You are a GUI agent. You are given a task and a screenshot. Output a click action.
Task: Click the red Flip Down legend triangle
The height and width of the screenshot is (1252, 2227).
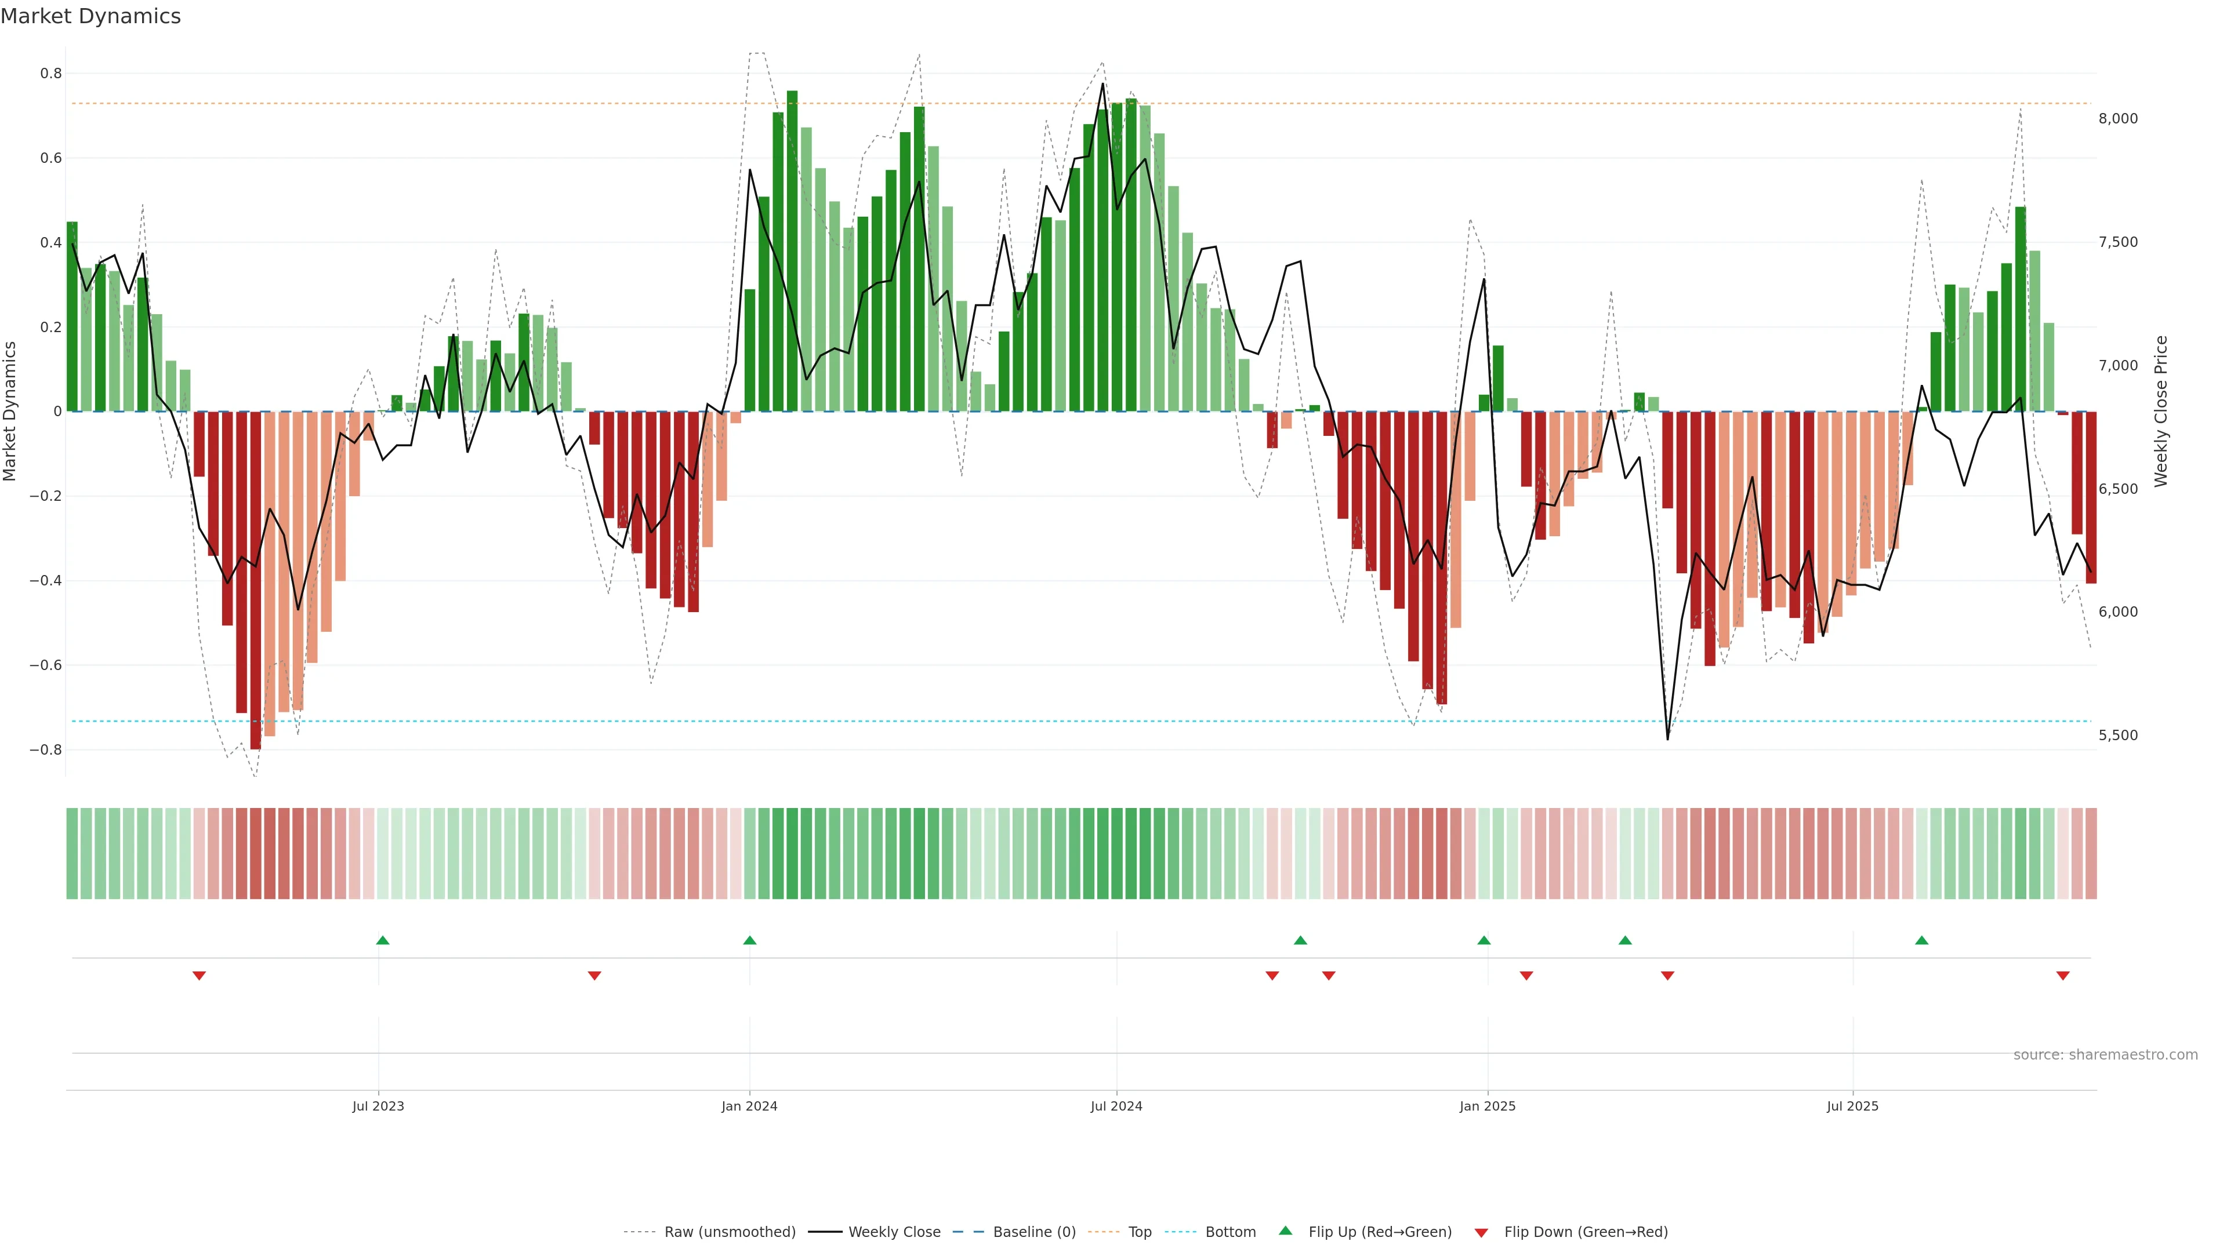pos(1481,1233)
